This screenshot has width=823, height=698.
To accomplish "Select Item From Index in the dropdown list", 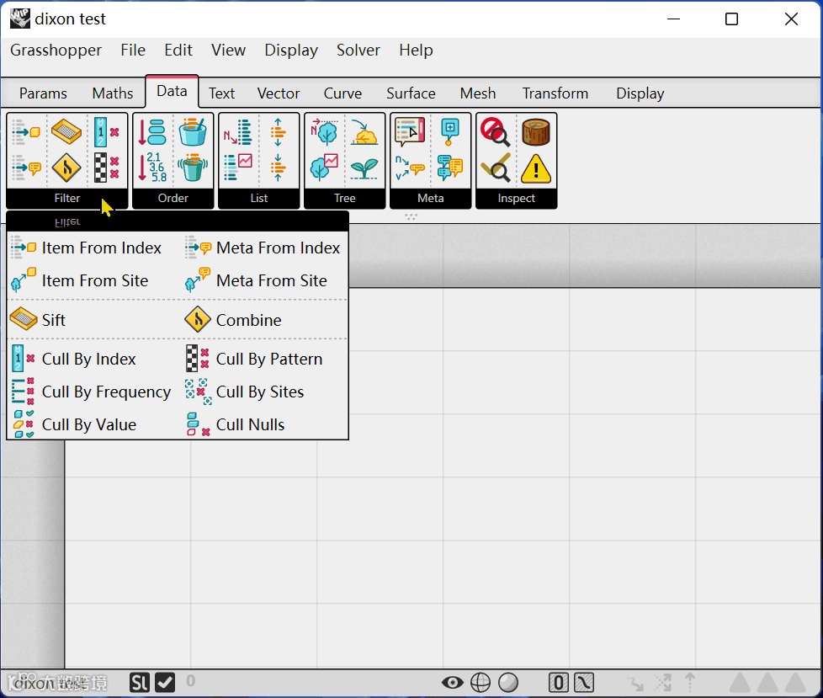I will 88,248.
